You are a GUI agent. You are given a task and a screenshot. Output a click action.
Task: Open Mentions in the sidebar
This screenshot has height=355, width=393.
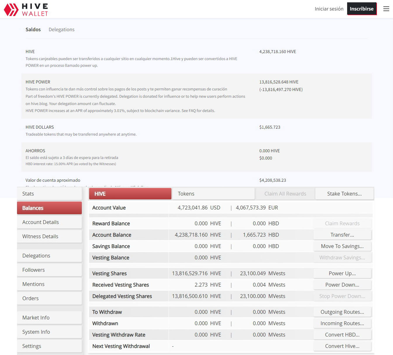(49, 284)
